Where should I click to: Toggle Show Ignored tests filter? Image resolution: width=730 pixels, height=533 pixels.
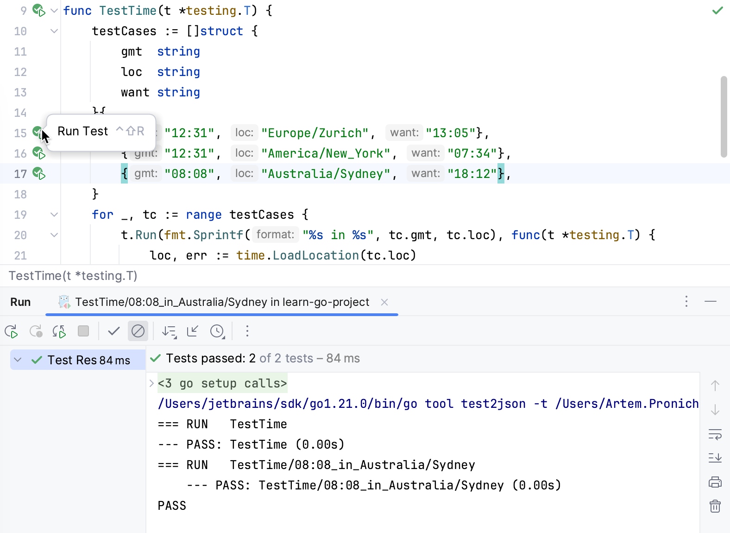tap(138, 331)
